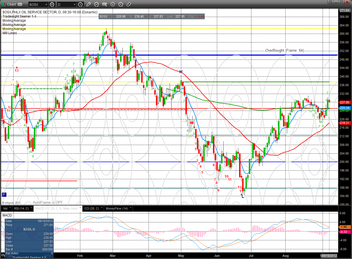Click the green chart link status indicator
This screenshot has height=259, width=352.
pyautogui.click(x=3, y=4)
